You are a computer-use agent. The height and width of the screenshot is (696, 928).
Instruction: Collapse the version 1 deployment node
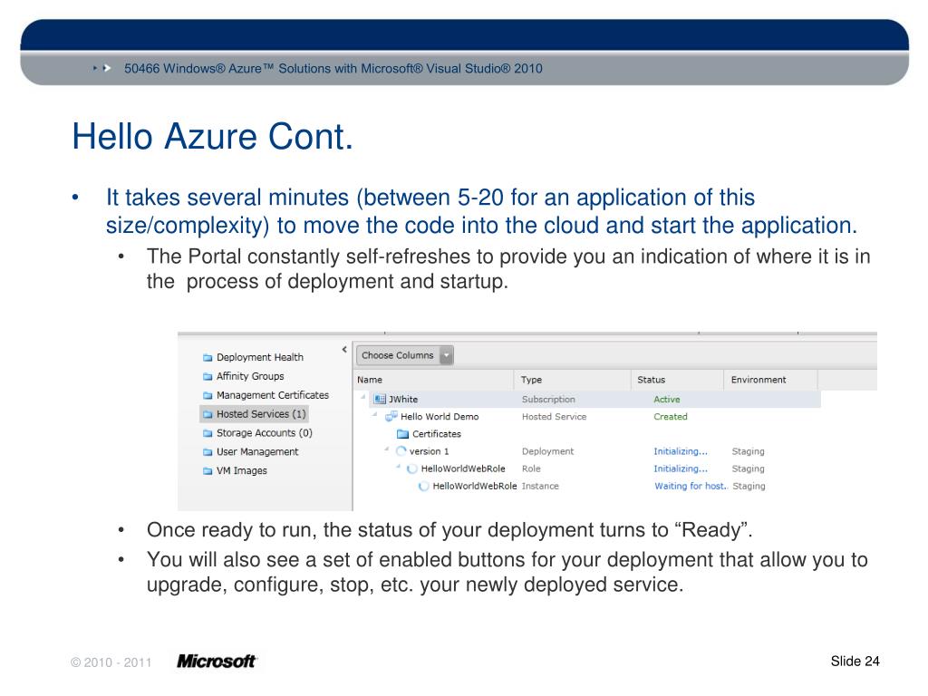386,449
